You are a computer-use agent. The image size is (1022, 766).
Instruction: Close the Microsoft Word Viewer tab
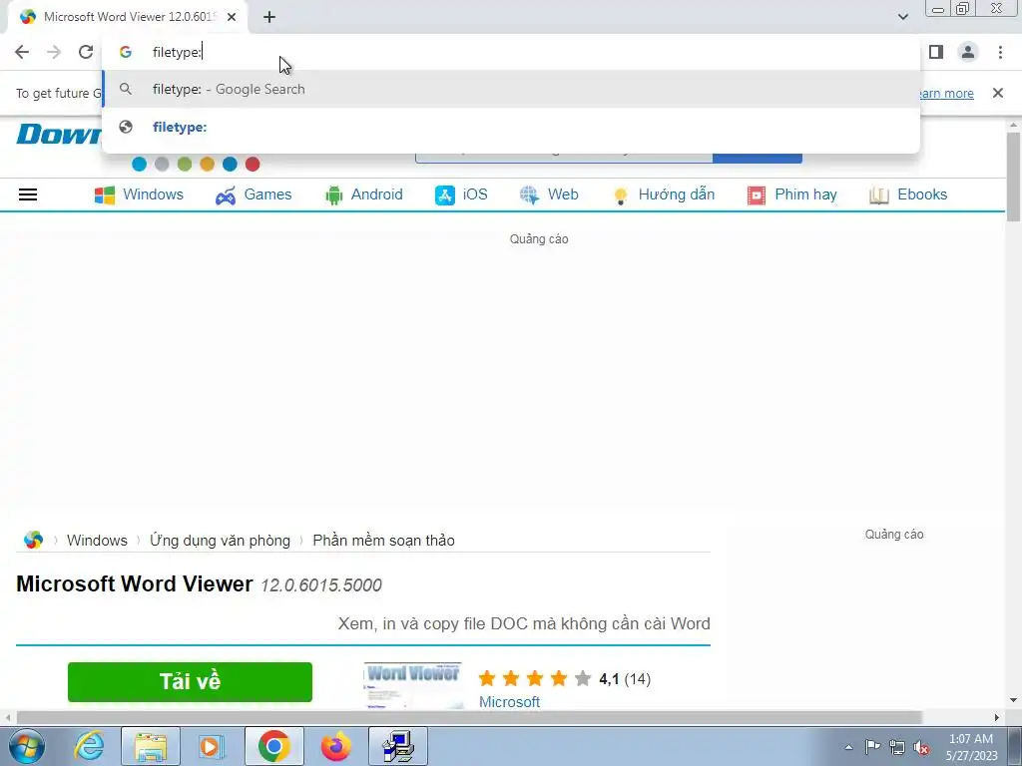point(232,18)
